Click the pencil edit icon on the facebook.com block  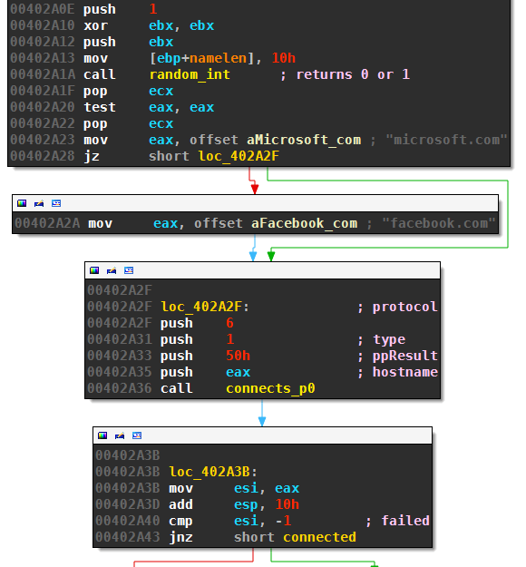[x=39, y=203]
